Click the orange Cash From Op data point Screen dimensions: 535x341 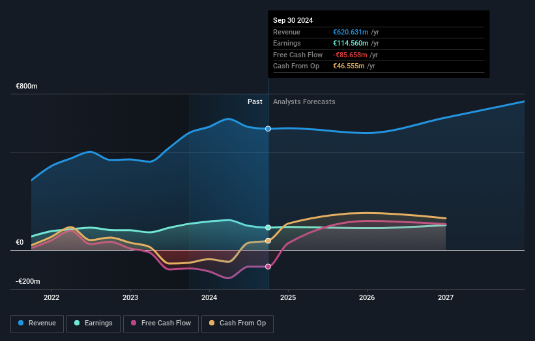268,241
